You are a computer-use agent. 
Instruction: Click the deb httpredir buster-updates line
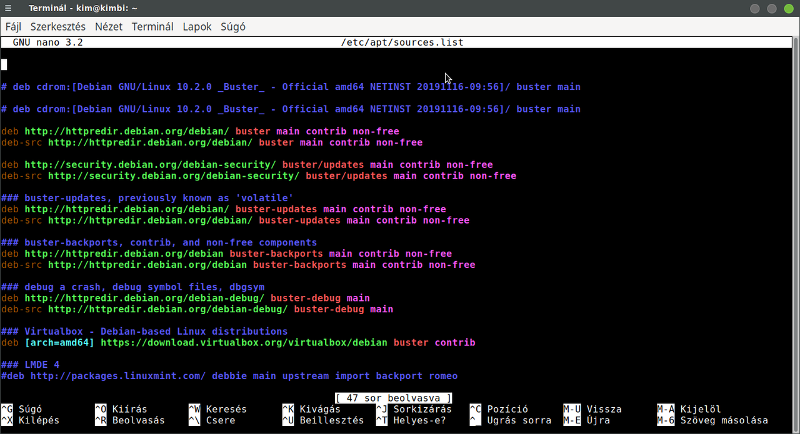224,209
